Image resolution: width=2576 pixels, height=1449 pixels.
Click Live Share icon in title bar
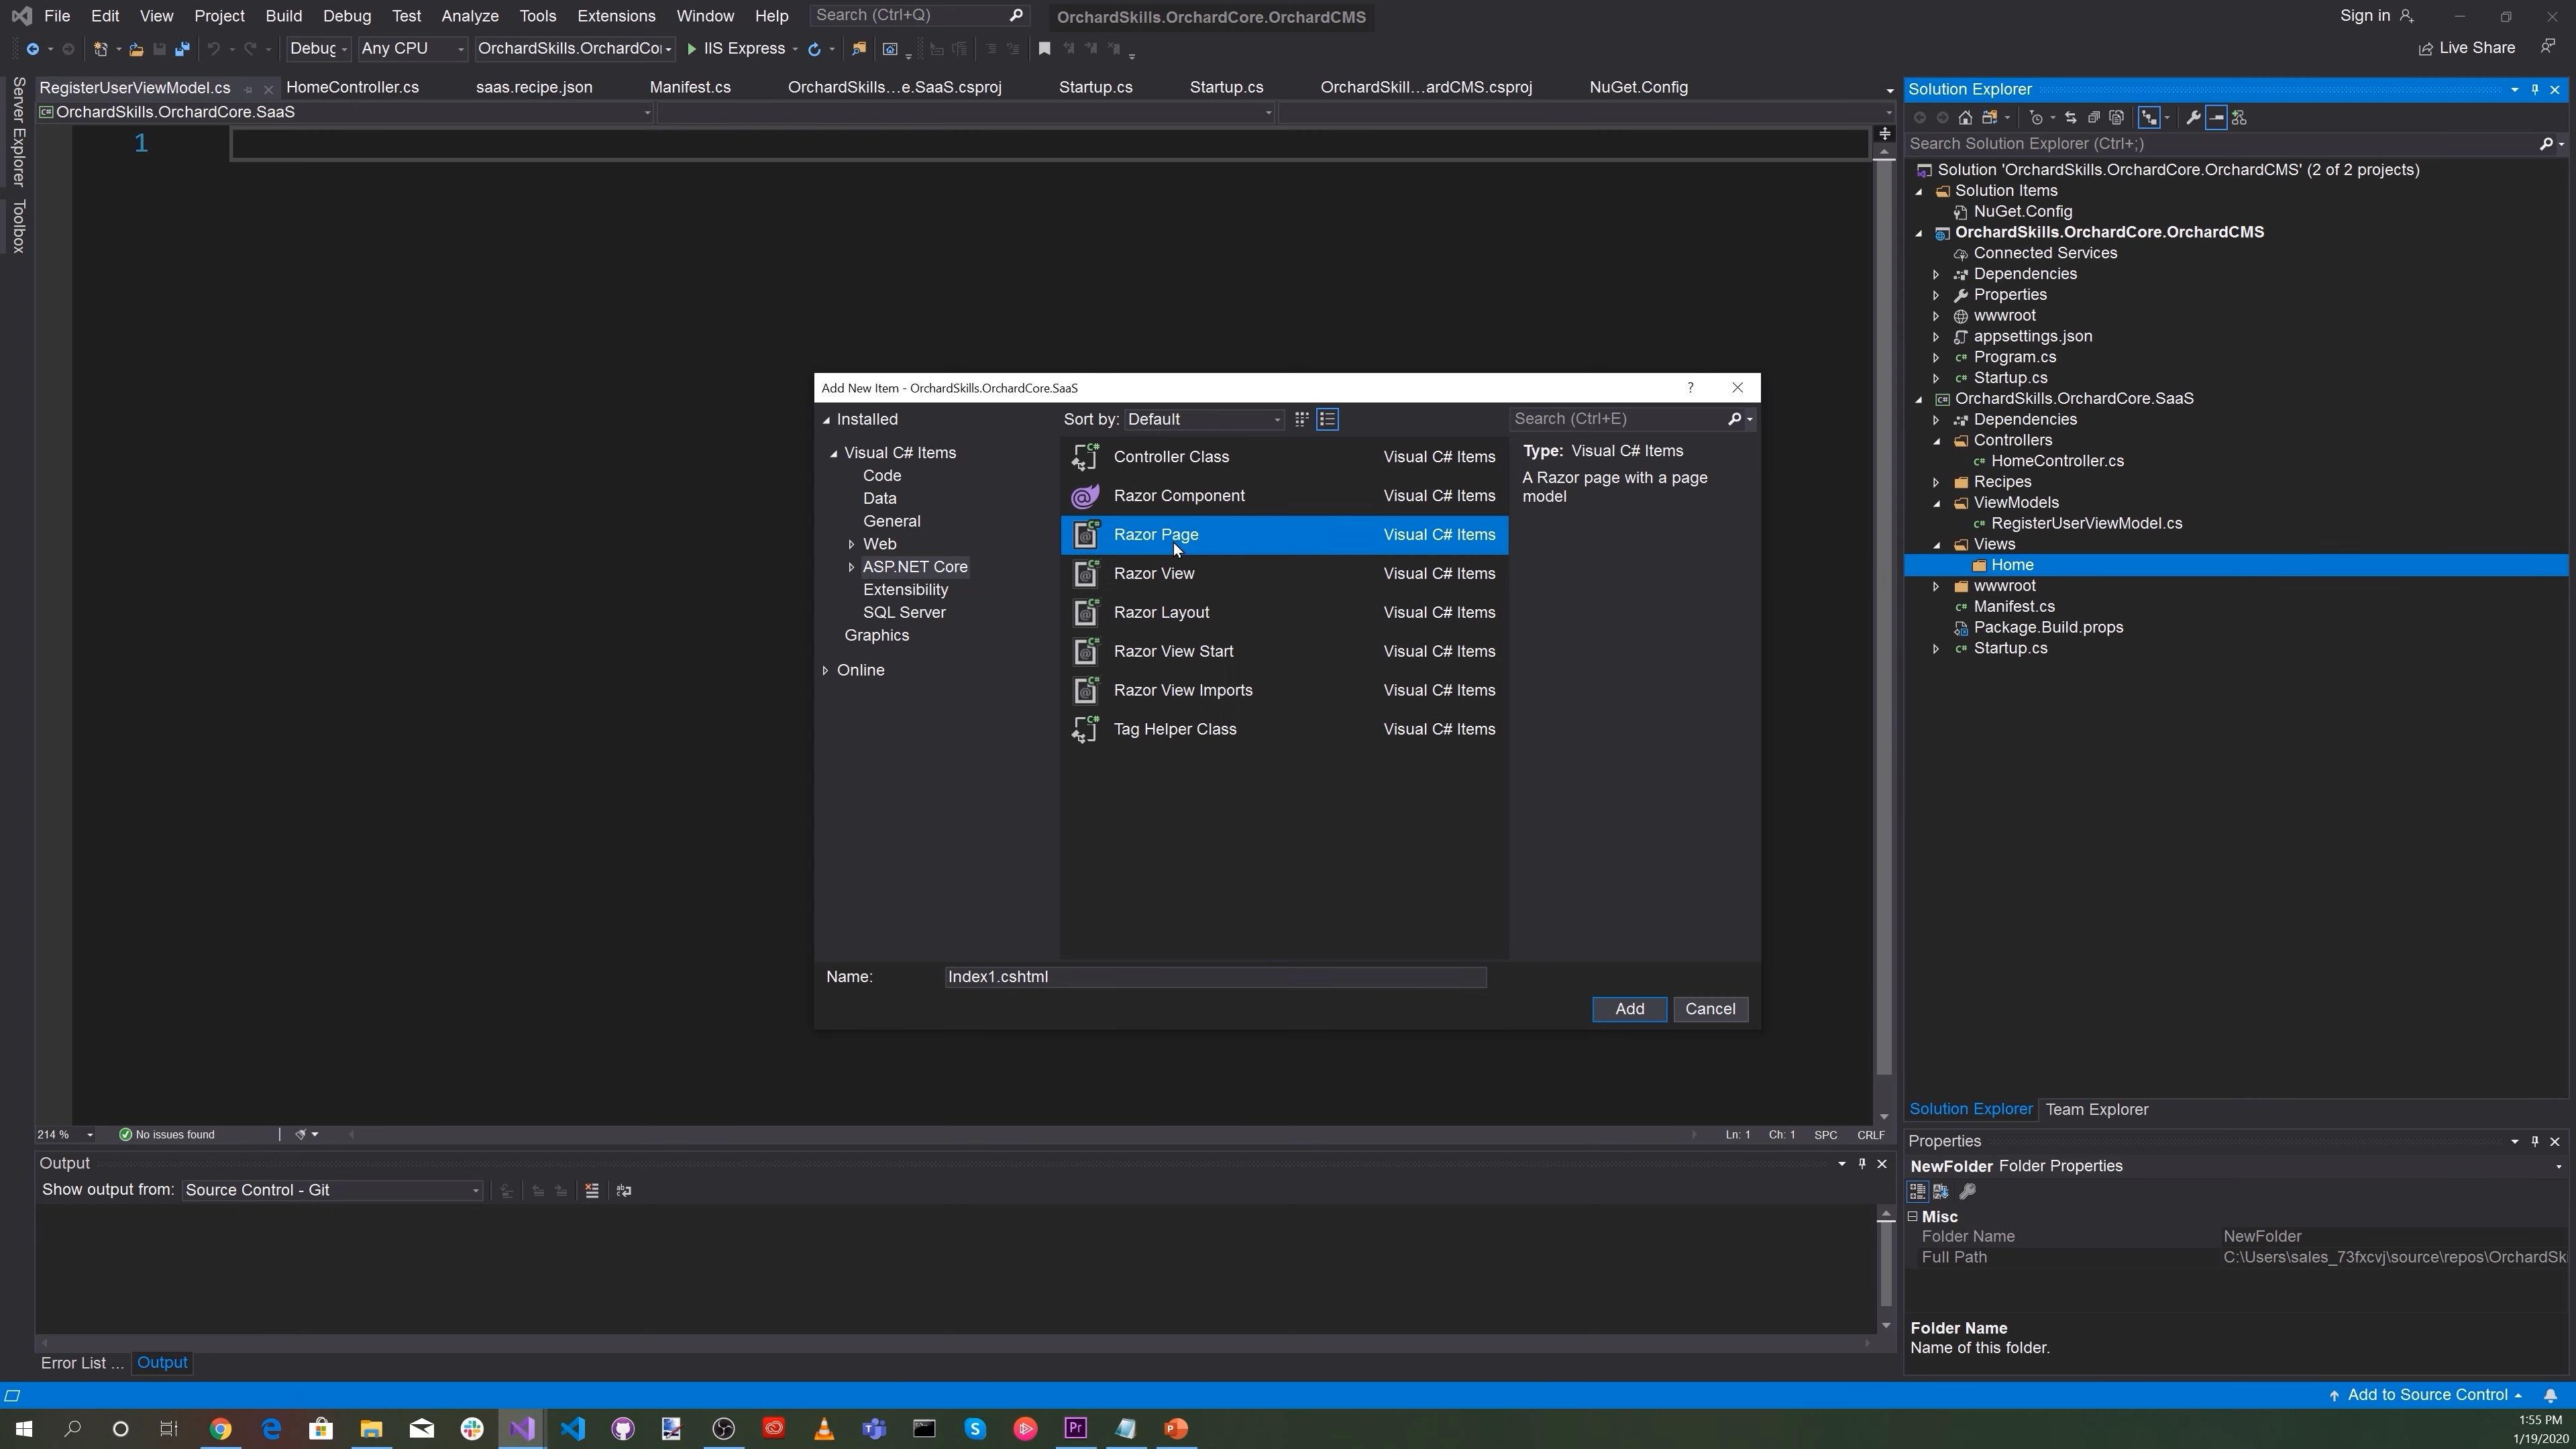coord(2425,49)
